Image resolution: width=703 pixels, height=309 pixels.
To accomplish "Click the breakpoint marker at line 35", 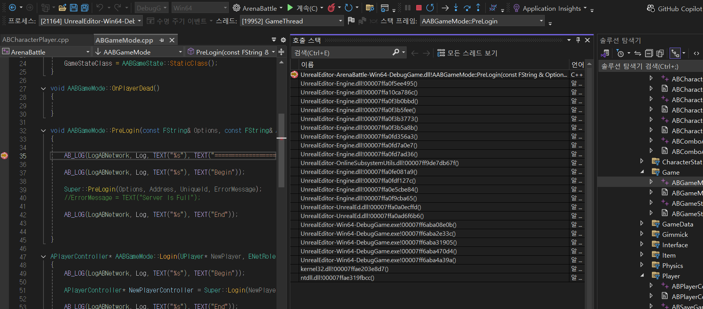I will click(4, 155).
